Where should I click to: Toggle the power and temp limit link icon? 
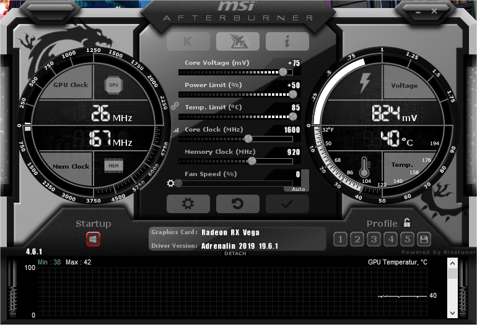[x=175, y=106]
